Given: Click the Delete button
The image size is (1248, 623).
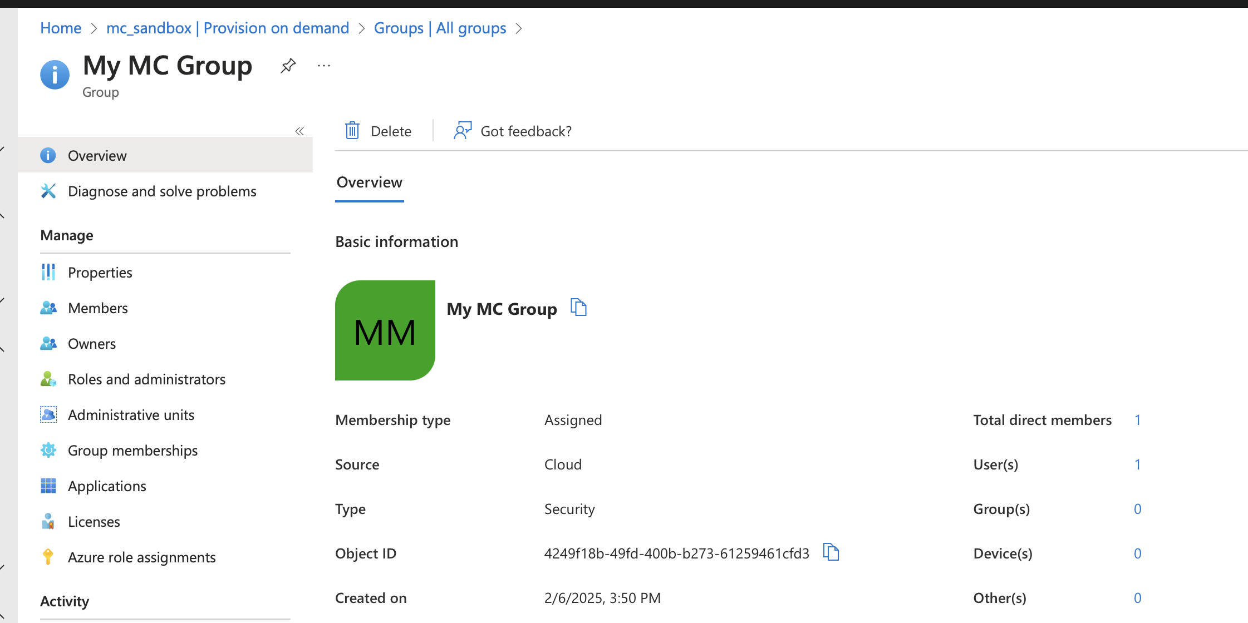Looking at the screenshot, I should (379, 131).
